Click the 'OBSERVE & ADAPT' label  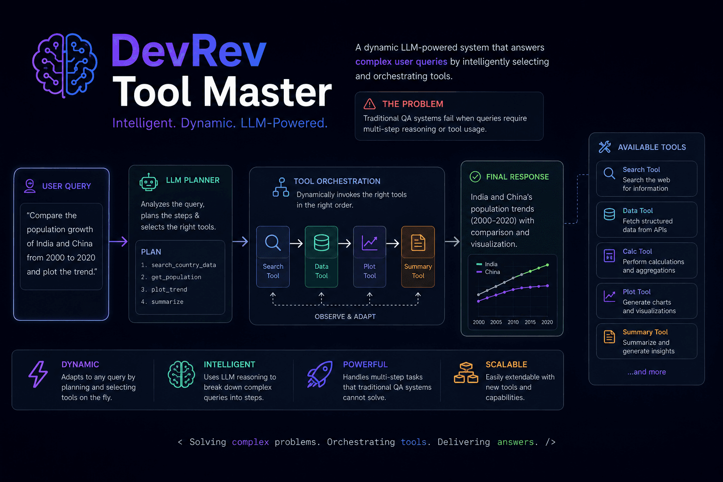[345, 317]
